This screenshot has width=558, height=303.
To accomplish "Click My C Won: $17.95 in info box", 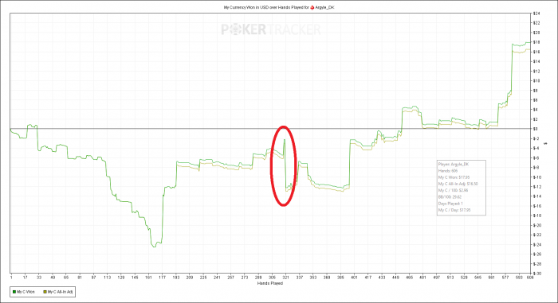I will click(x=454, y=177).
